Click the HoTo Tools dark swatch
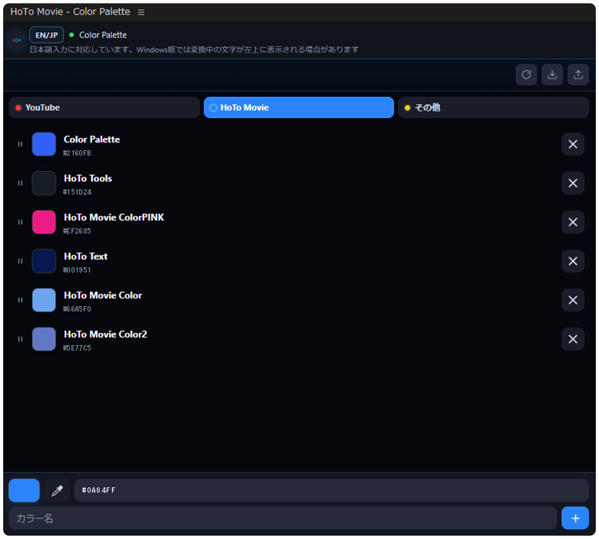 point(44,183)
